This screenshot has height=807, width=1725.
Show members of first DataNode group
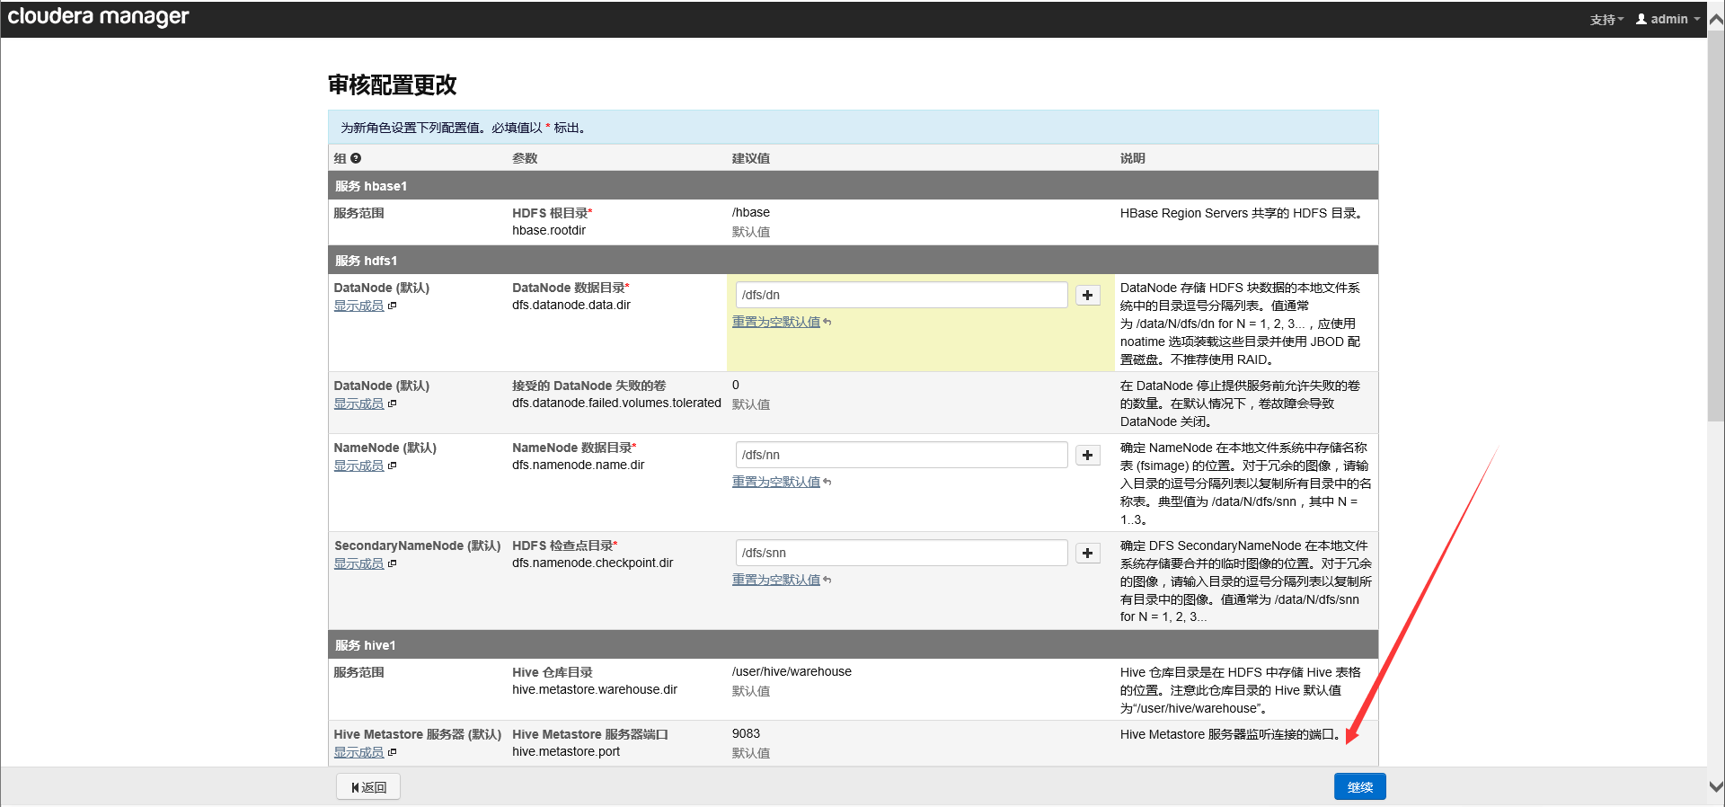(x=358, y=306)
